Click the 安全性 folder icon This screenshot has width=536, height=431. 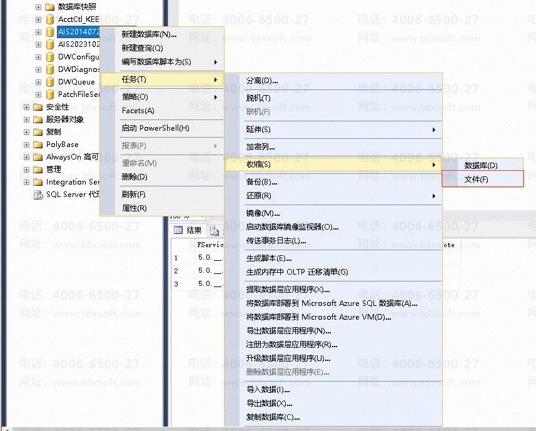click(38, 107)
